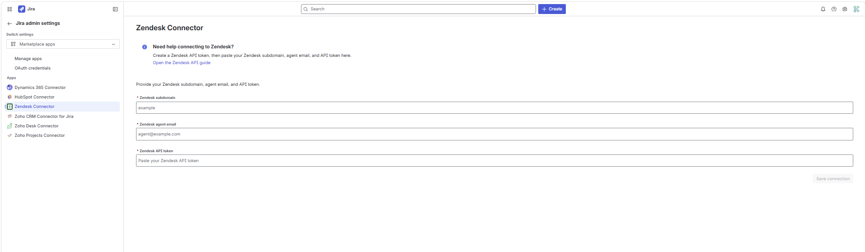Click the 'Switch settings' label

pos(20,35)
